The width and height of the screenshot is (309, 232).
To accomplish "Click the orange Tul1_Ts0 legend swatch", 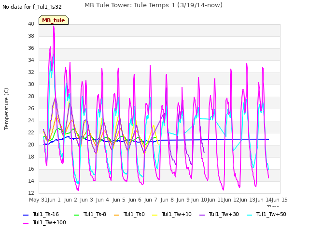I will click(x=117, y=215).
